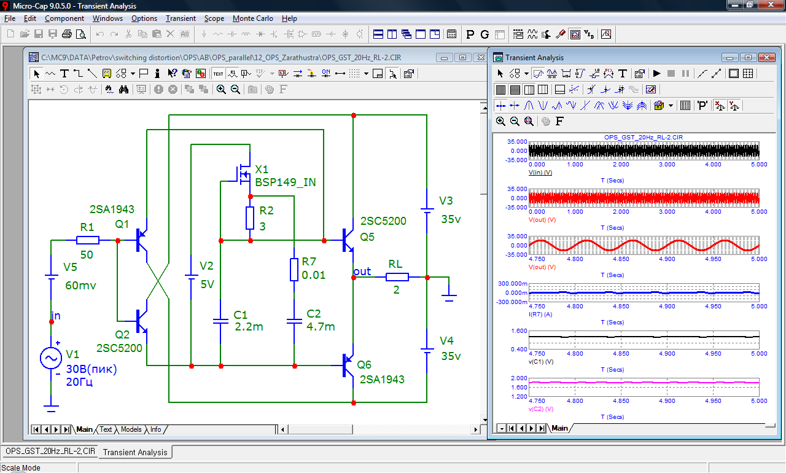Click the numeric output table icon in Transient toolbar
The width and height of the screenshot is (786, 473).
(x=685, y=106)
